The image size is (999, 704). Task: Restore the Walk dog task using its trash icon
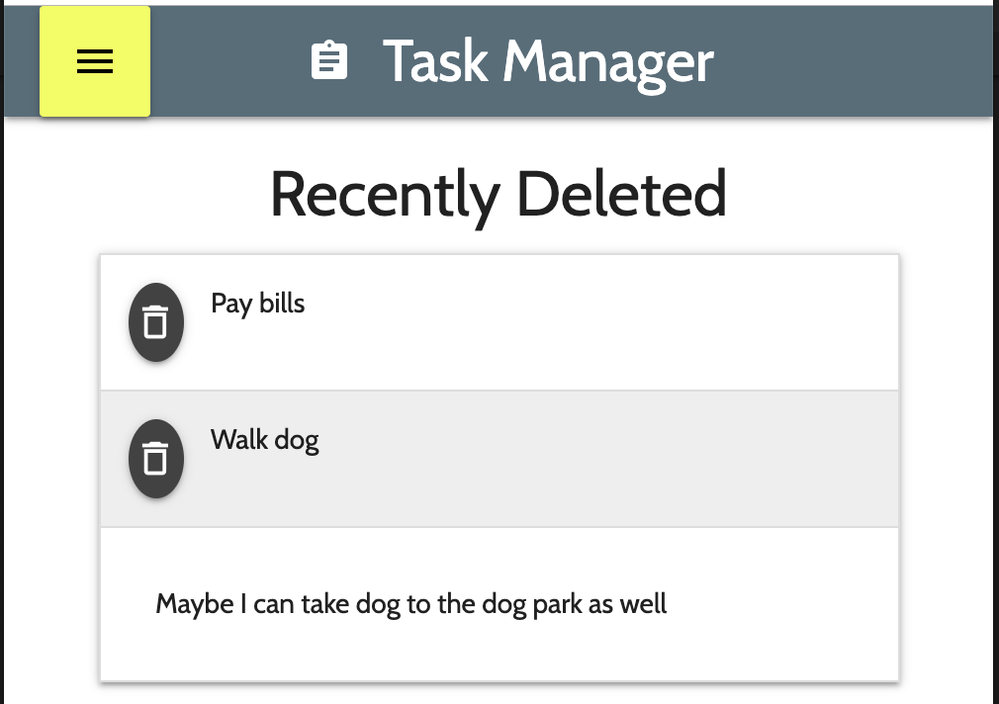(x=155, y=458)
